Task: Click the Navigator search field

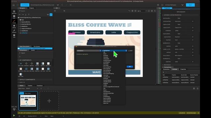Action: [x=36, y=11]
